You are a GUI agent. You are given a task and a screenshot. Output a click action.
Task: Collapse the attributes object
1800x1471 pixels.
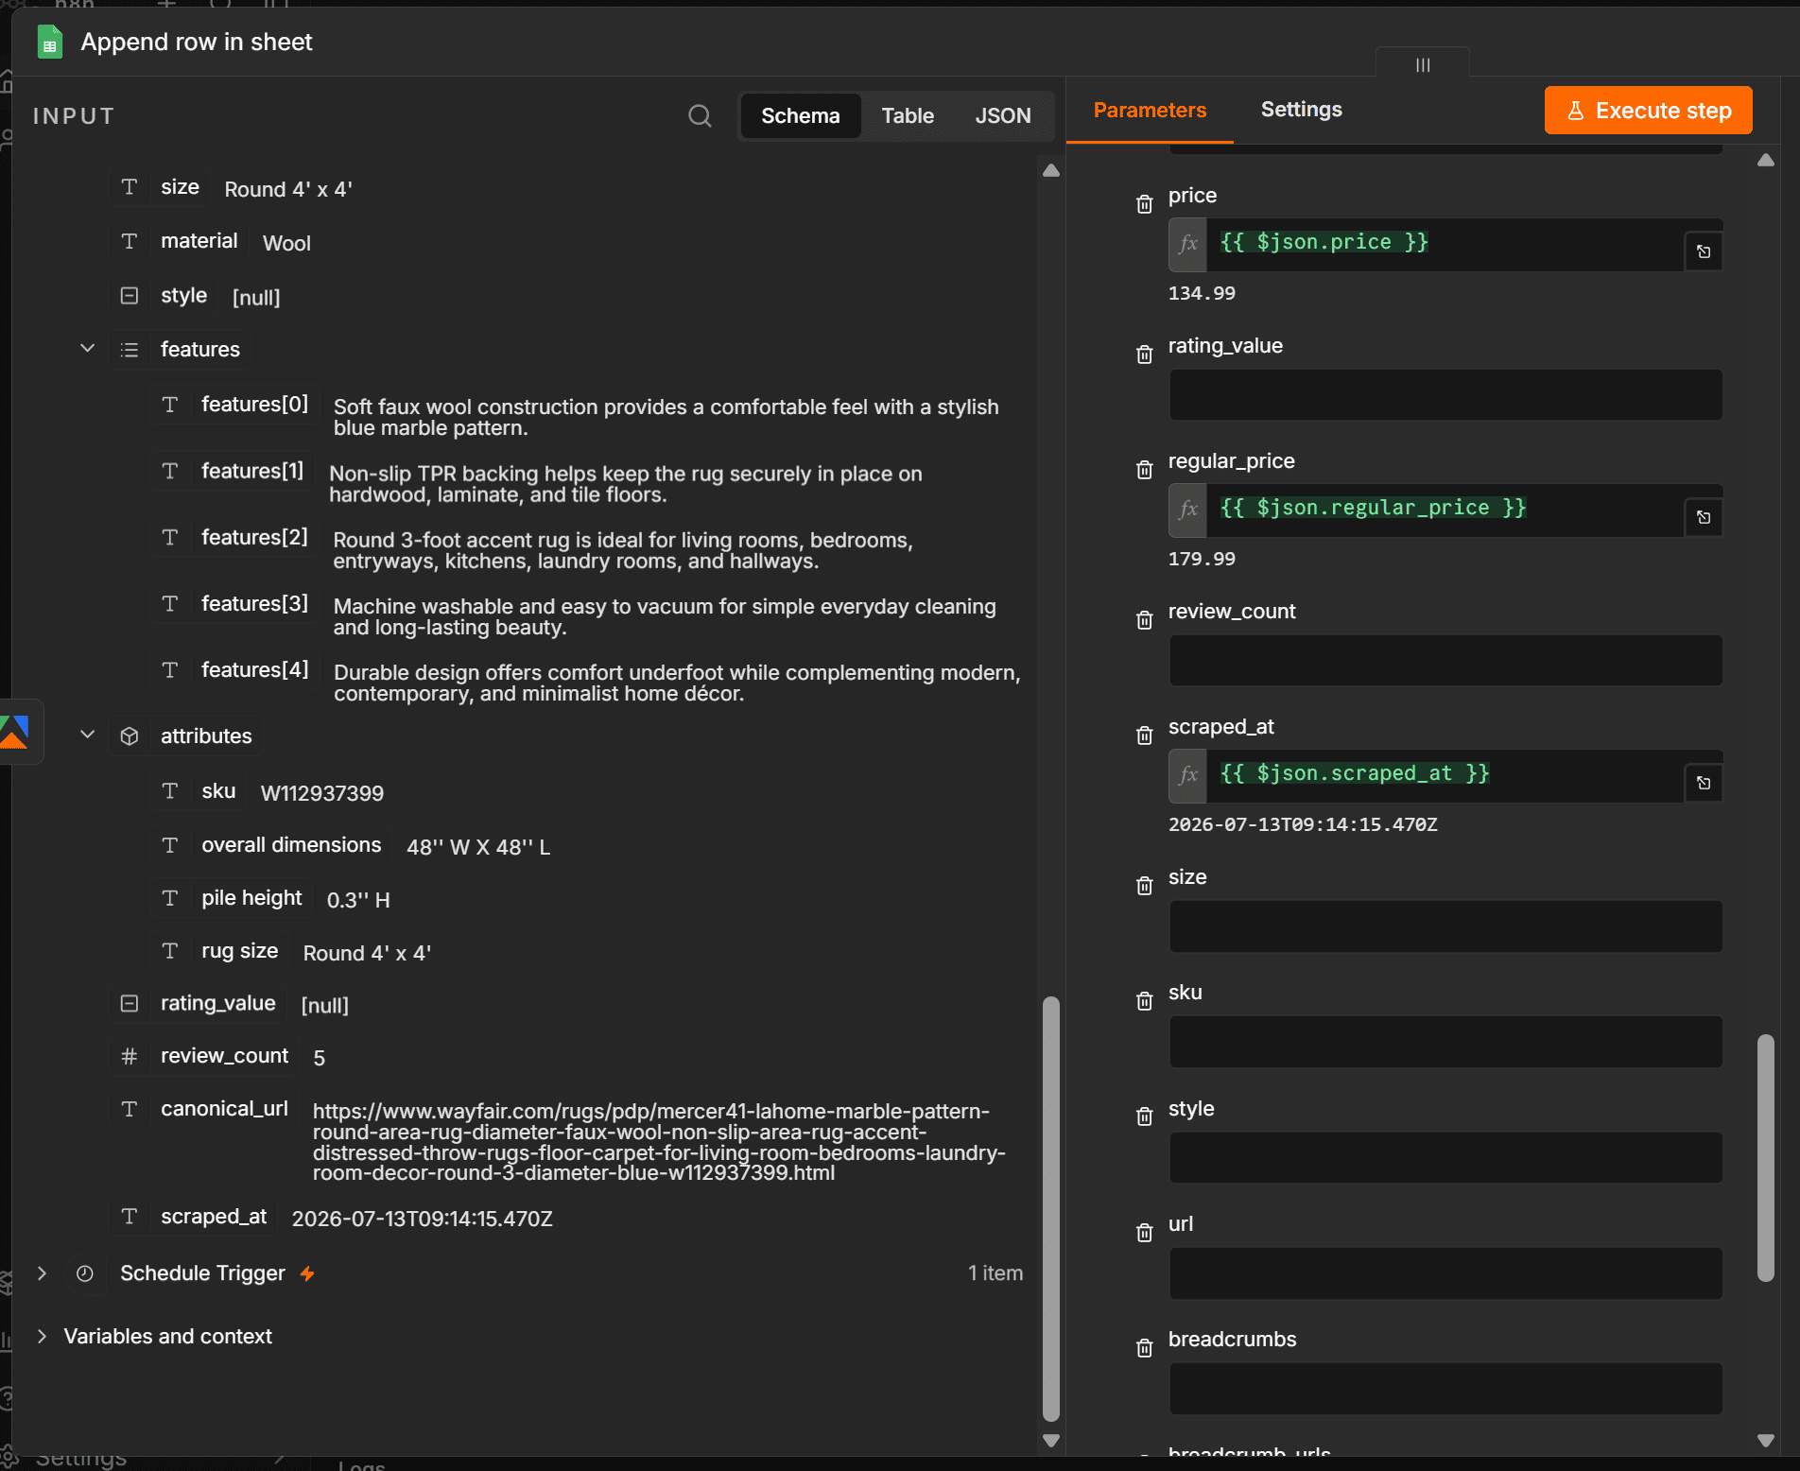tap(88, 735)
